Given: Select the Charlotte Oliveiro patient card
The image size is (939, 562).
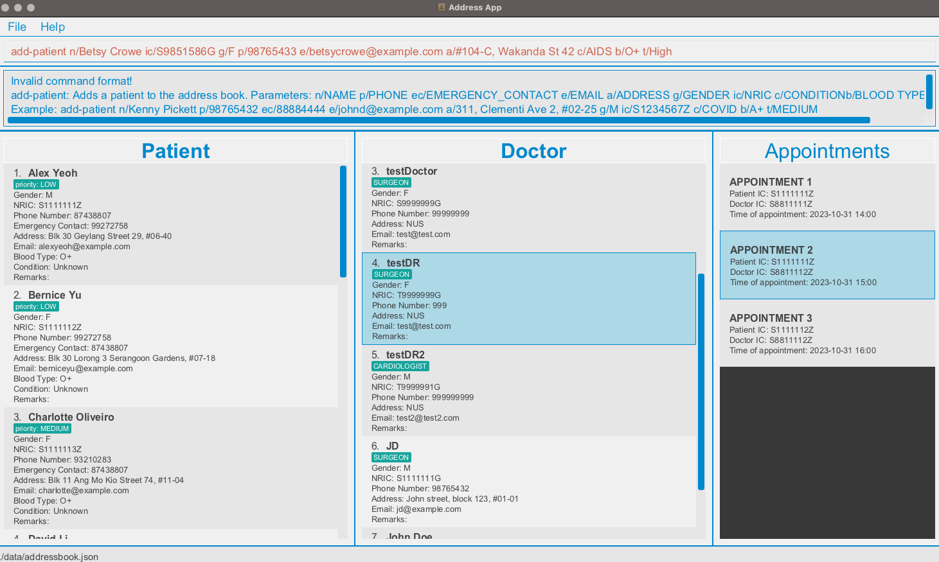Looking at the screenshot, I should click(x=171, y=468).
